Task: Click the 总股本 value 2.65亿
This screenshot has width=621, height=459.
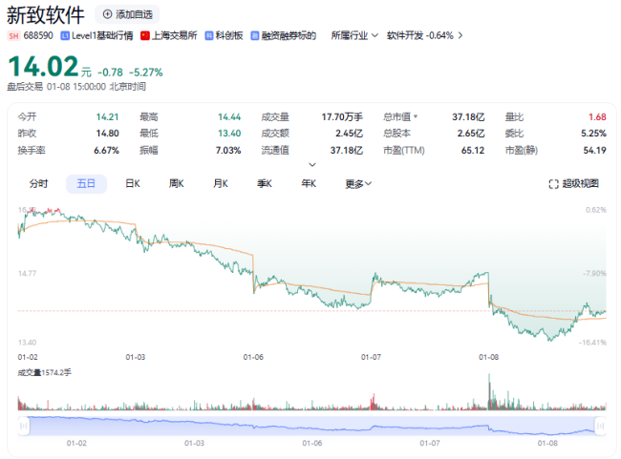Action: tap(470, 134)
